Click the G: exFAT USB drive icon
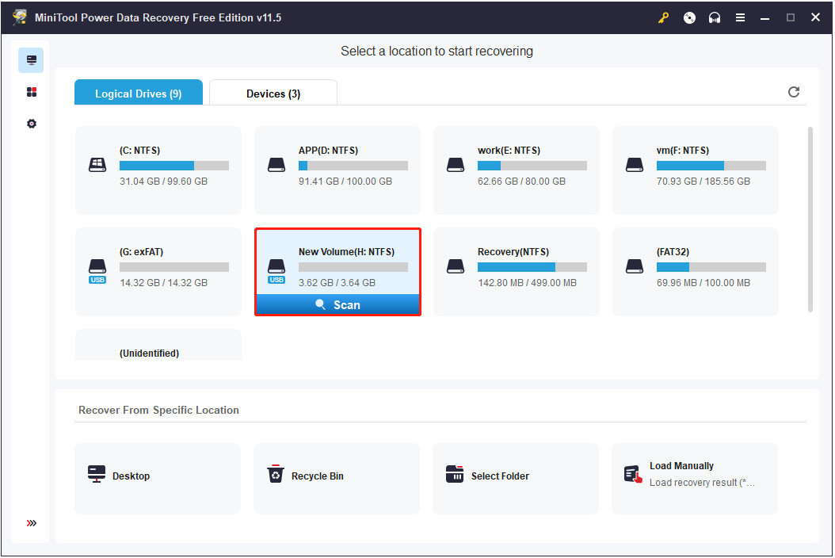The height and width of the screenshot is (558, 835). pyautogui.click(x=97, y=270)
